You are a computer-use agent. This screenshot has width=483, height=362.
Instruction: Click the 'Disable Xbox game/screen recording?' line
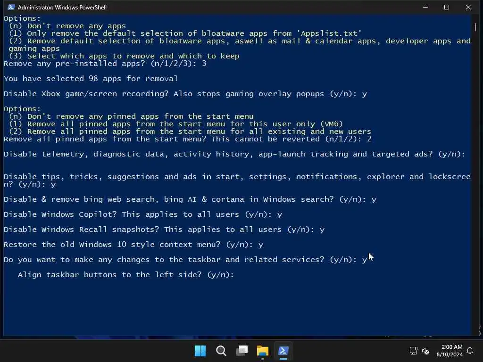point(185,94)
